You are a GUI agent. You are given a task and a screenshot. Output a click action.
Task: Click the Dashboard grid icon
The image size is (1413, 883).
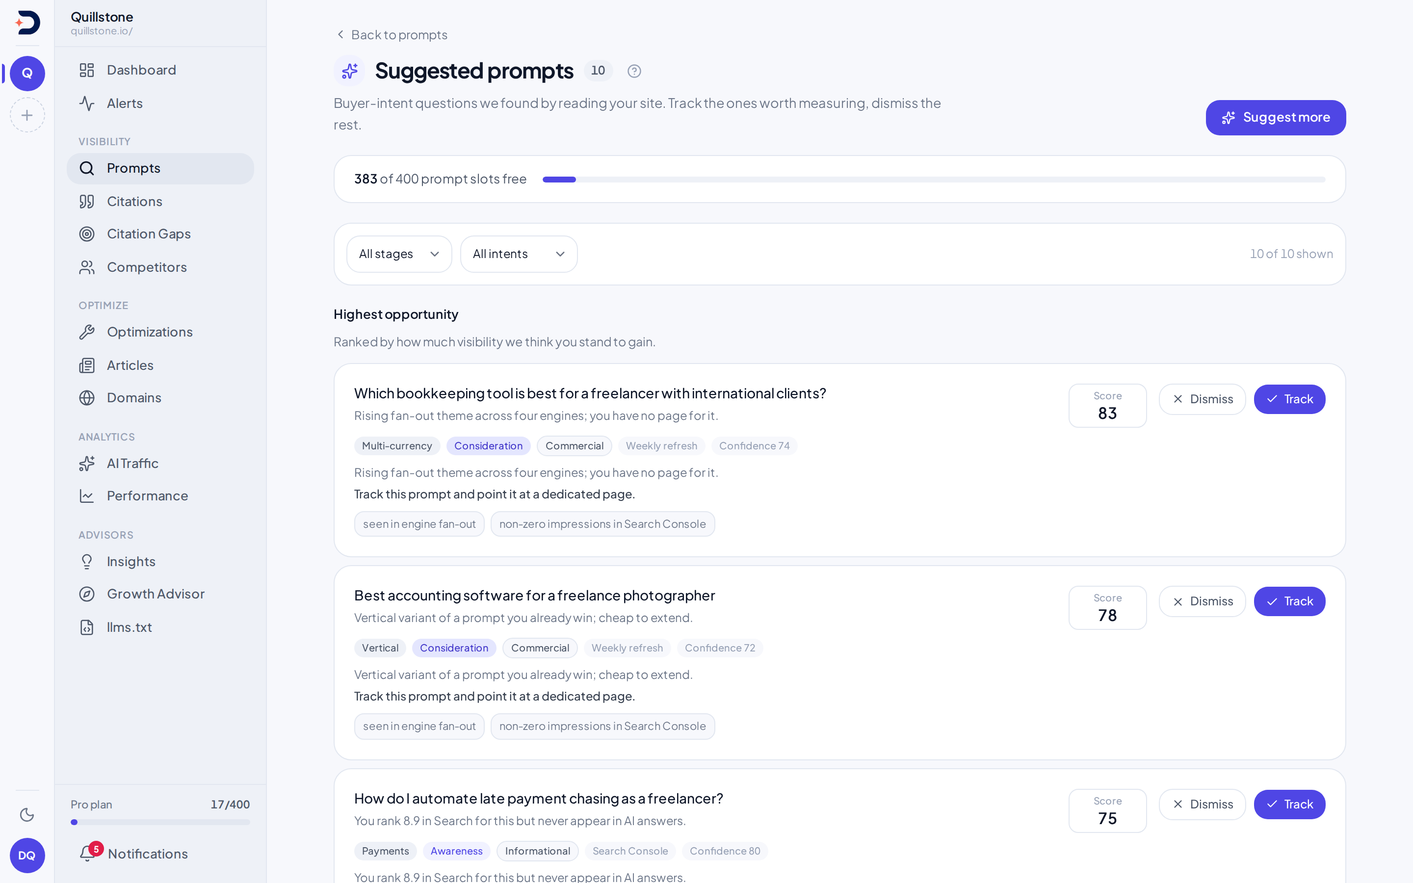point(87,70)
